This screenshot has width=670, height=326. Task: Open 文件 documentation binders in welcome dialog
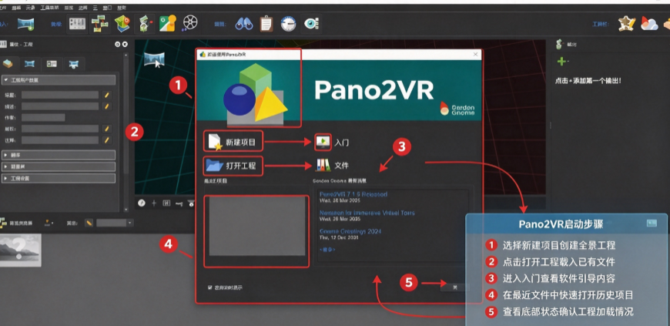(333, 165)
